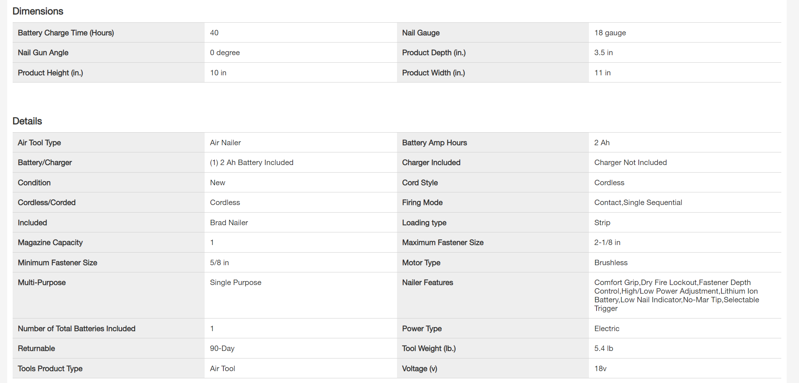Click the Nailer Features description text

[676, 295]
